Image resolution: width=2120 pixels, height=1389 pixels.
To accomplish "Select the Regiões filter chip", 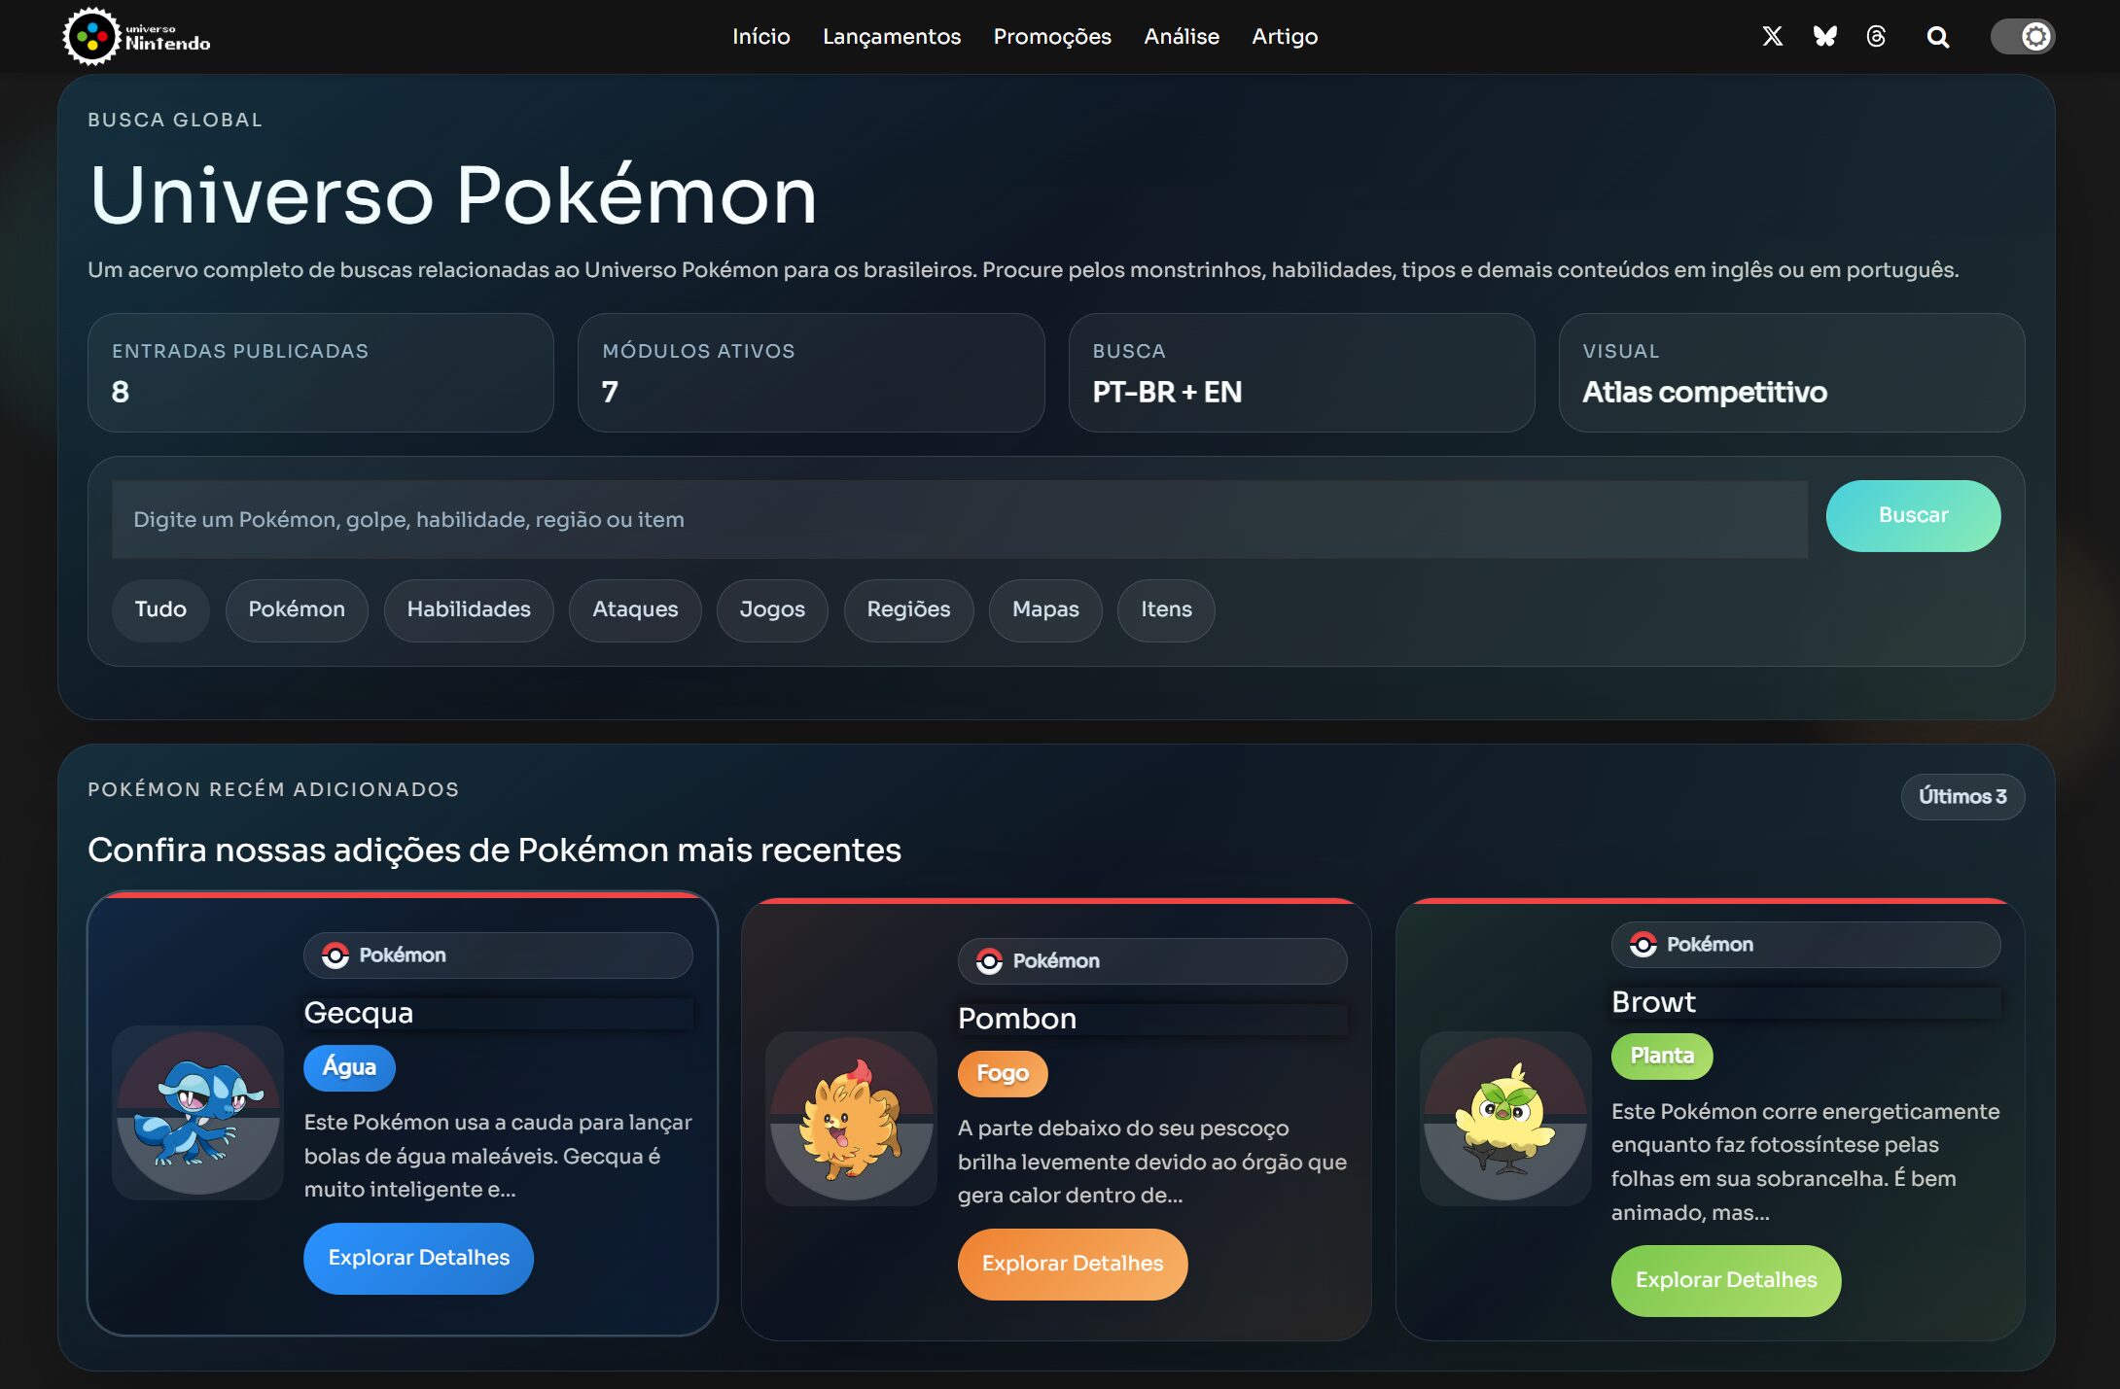I will (x=908, y=609).
